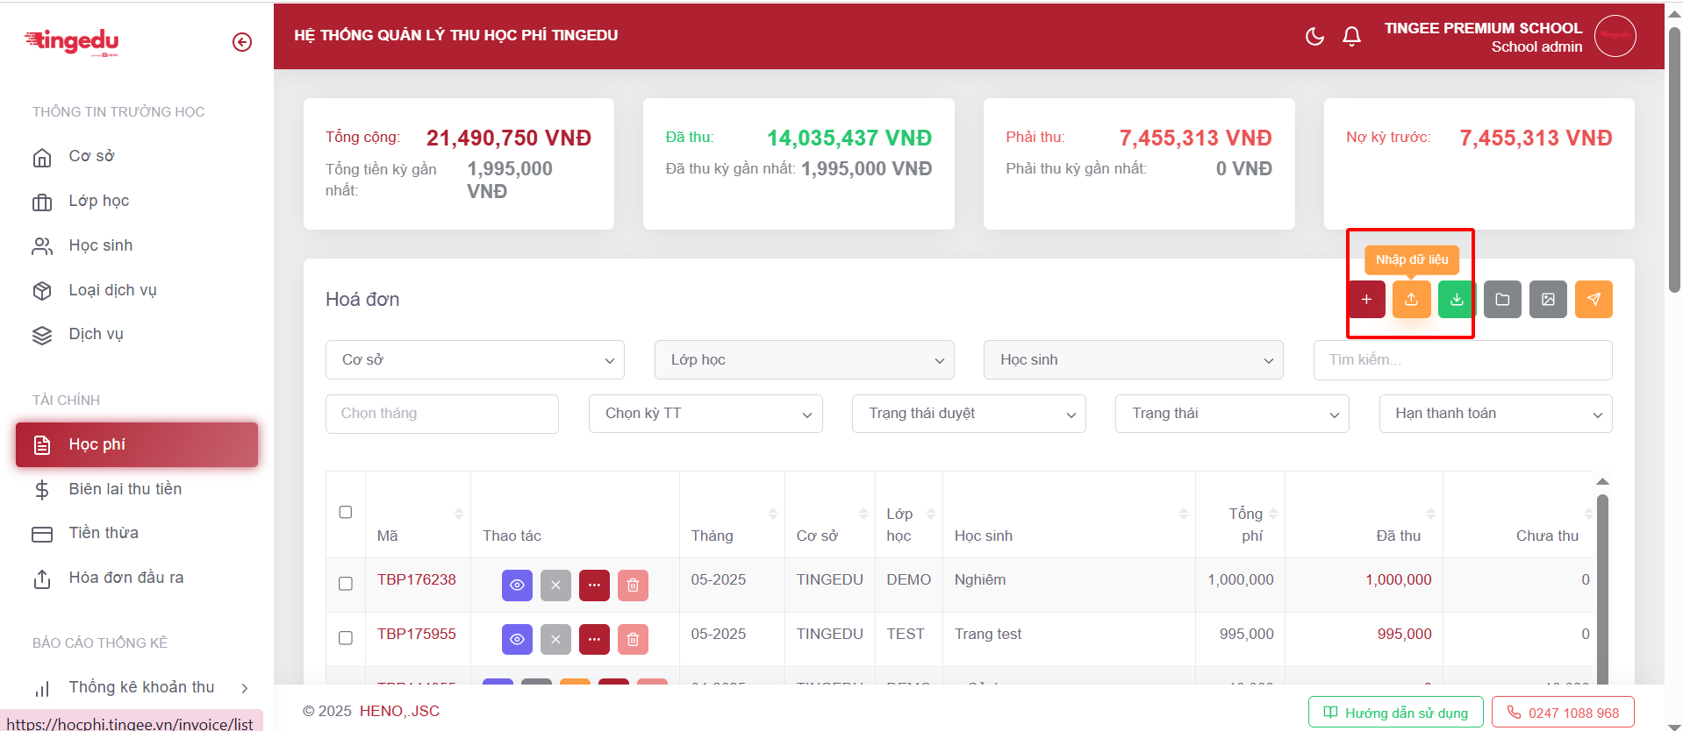Expand the Hạn thanh toán dropdown
1683x731 pixels.
point(1495,414)
